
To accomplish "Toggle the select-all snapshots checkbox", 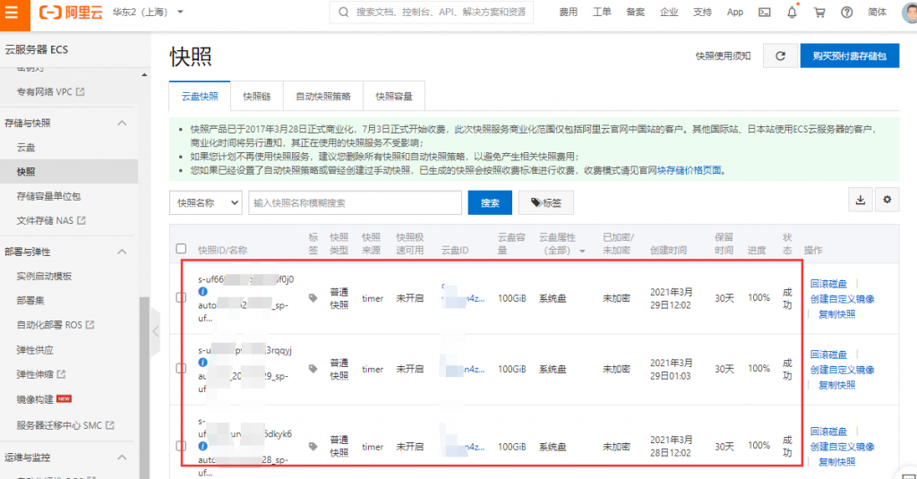I will point(181,249).
